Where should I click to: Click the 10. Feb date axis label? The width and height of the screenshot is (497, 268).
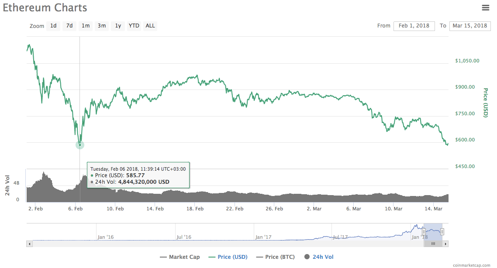tap(115, 209)
